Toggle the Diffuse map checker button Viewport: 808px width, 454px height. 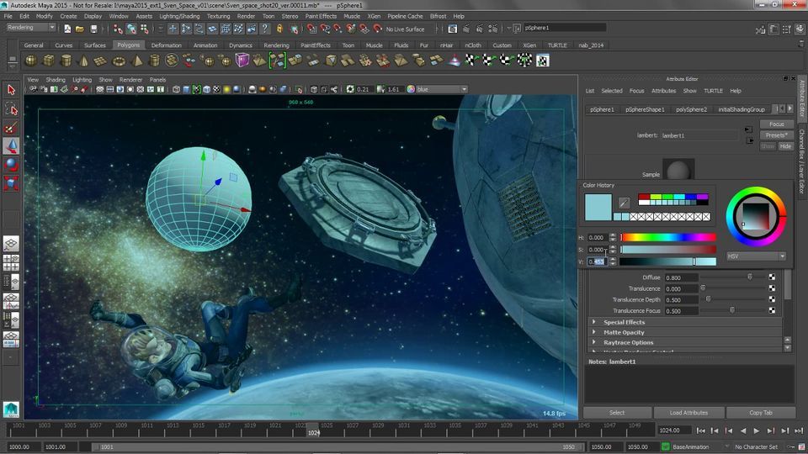[772, 277]
